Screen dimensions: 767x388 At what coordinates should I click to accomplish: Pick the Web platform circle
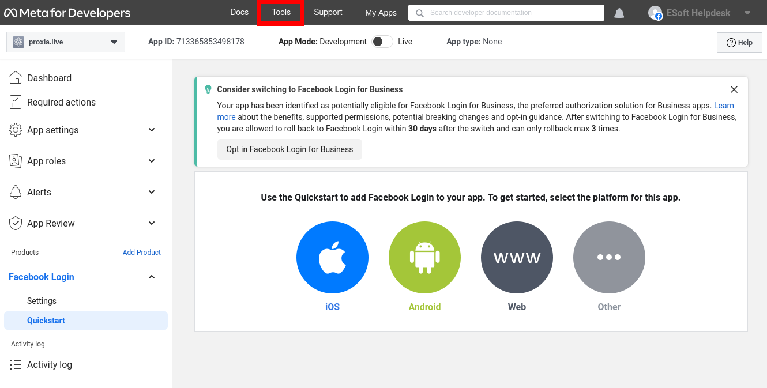(x=517, y=257)
